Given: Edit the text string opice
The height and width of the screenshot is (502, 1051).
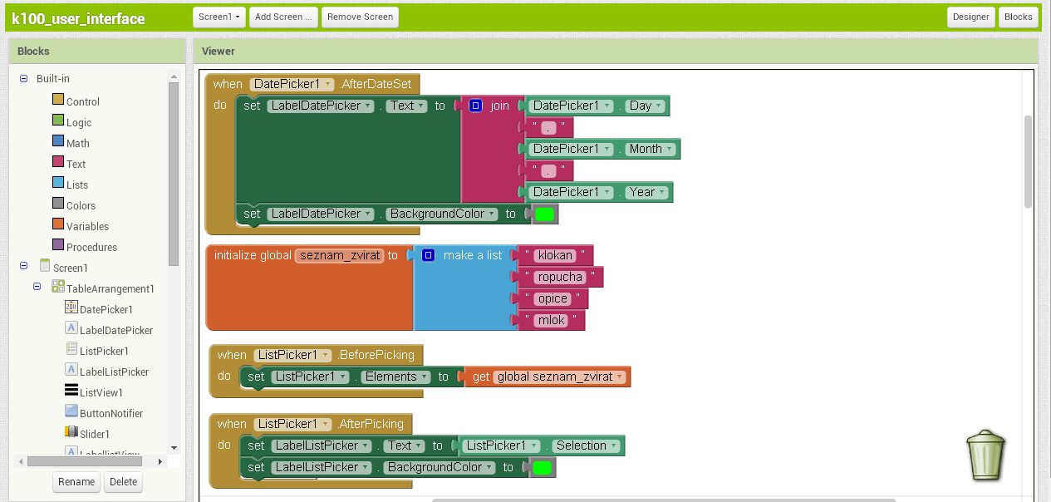Looking at the screenshot, I should 553,298.
